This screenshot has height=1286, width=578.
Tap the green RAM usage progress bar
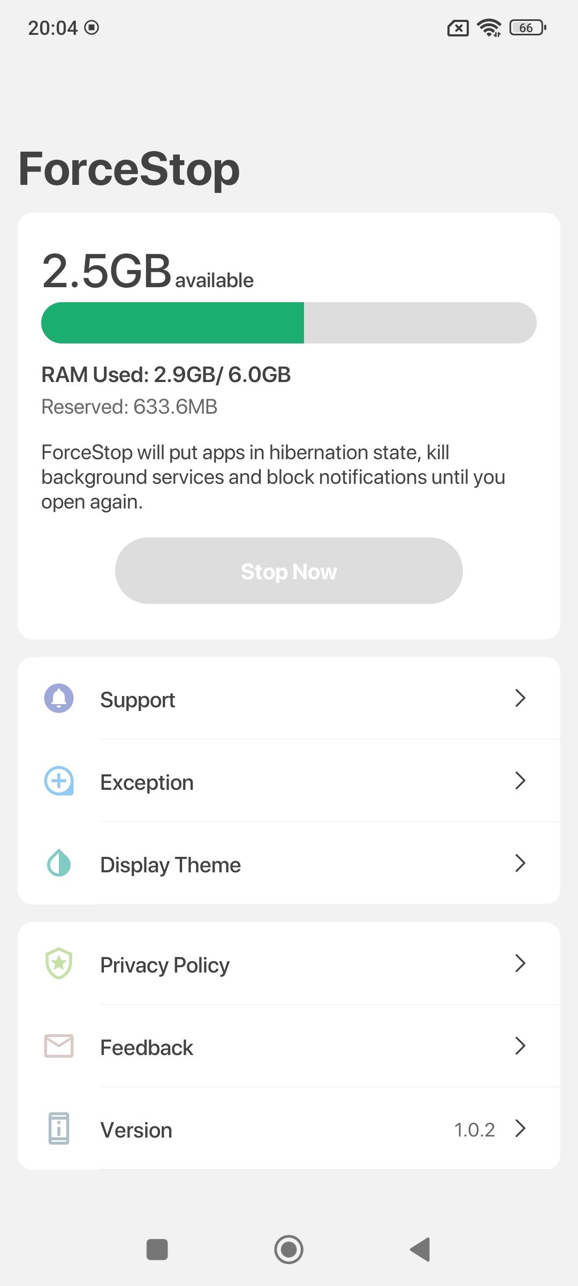click(x=173, y=323)
